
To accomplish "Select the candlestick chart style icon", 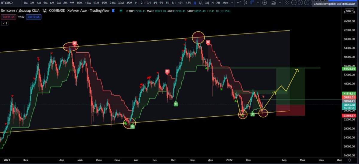I will (x=245, y=2).
